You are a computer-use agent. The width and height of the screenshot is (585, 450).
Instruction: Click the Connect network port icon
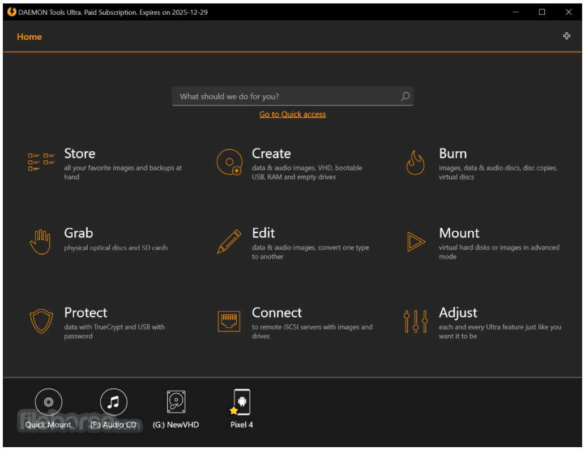(229, 321)
